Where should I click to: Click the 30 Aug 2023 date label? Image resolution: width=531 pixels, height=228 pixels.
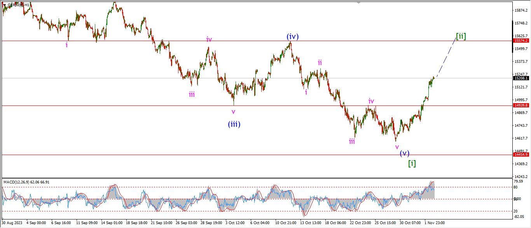tap(12, 223)
